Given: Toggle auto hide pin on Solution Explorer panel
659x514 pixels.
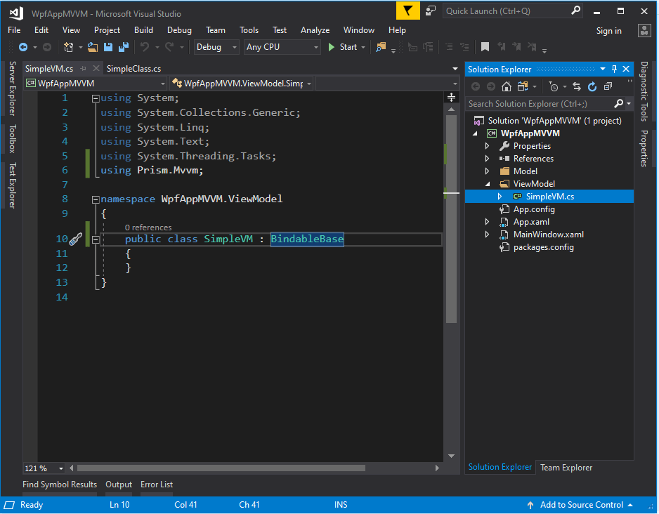Looking at the screenshot, I should tap(614, 69).
